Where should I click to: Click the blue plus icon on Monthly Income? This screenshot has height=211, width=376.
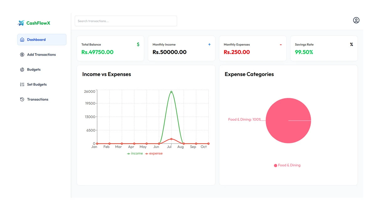(x=209, y=44)
